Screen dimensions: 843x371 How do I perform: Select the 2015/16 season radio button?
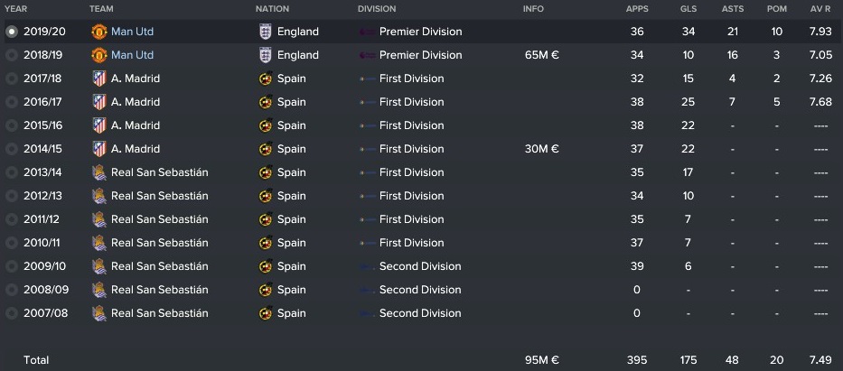pyautogui.click(x=11, y=125)
